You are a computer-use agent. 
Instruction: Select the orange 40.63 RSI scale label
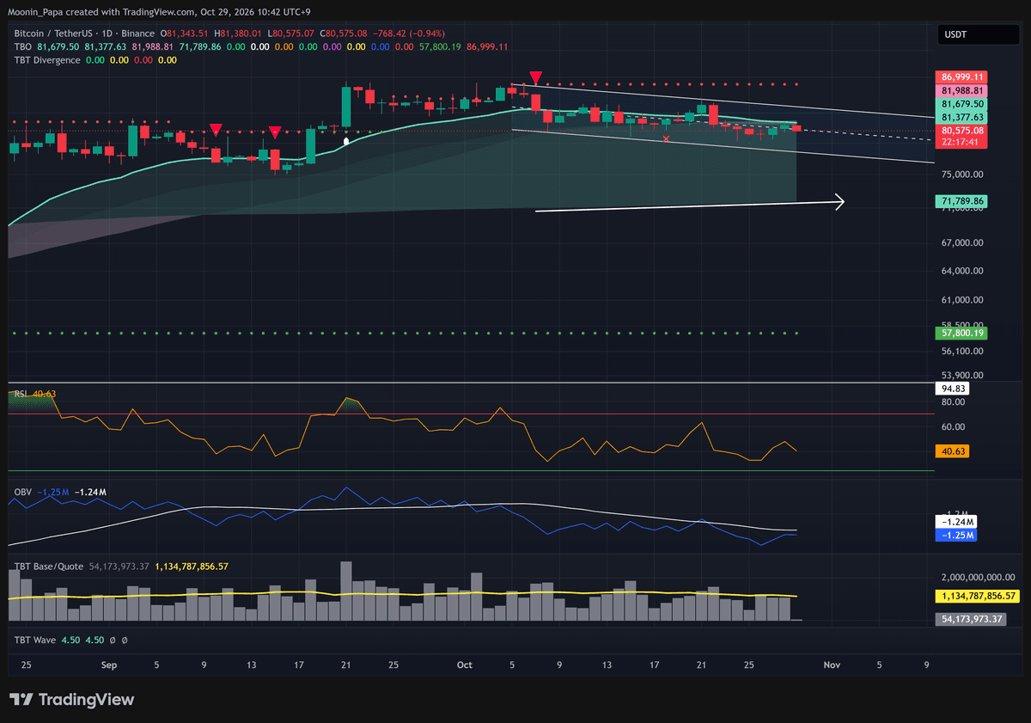click(952, 450)
